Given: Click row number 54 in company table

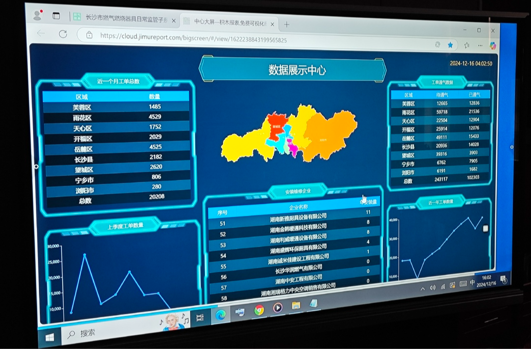Looking at the screenshot, I should point(223,256).
